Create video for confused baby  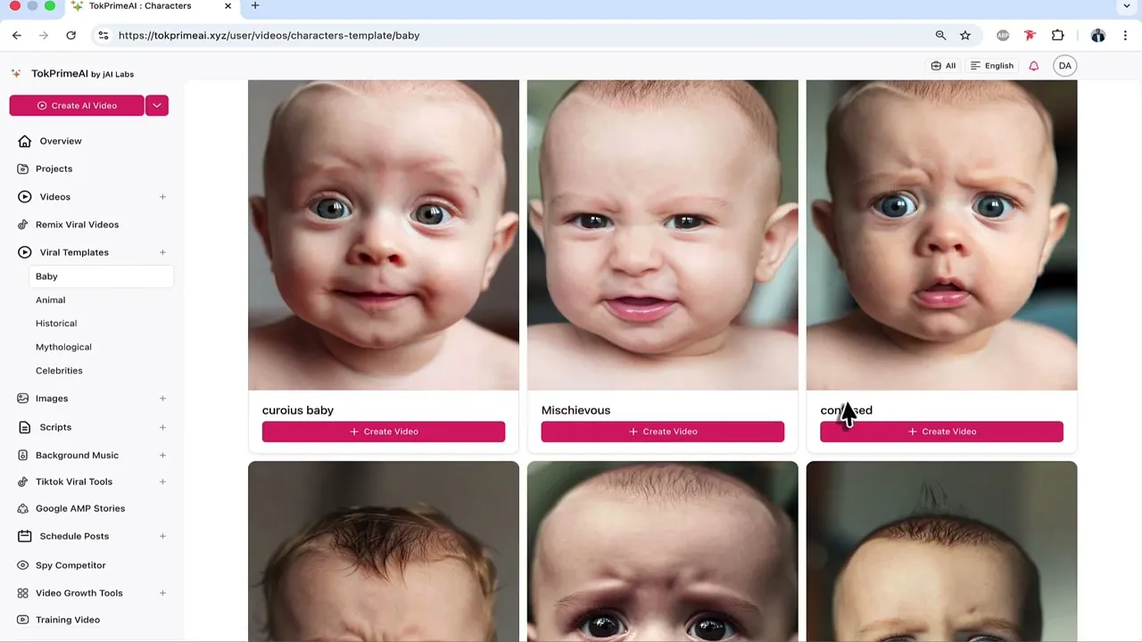[x=942, y=432]
